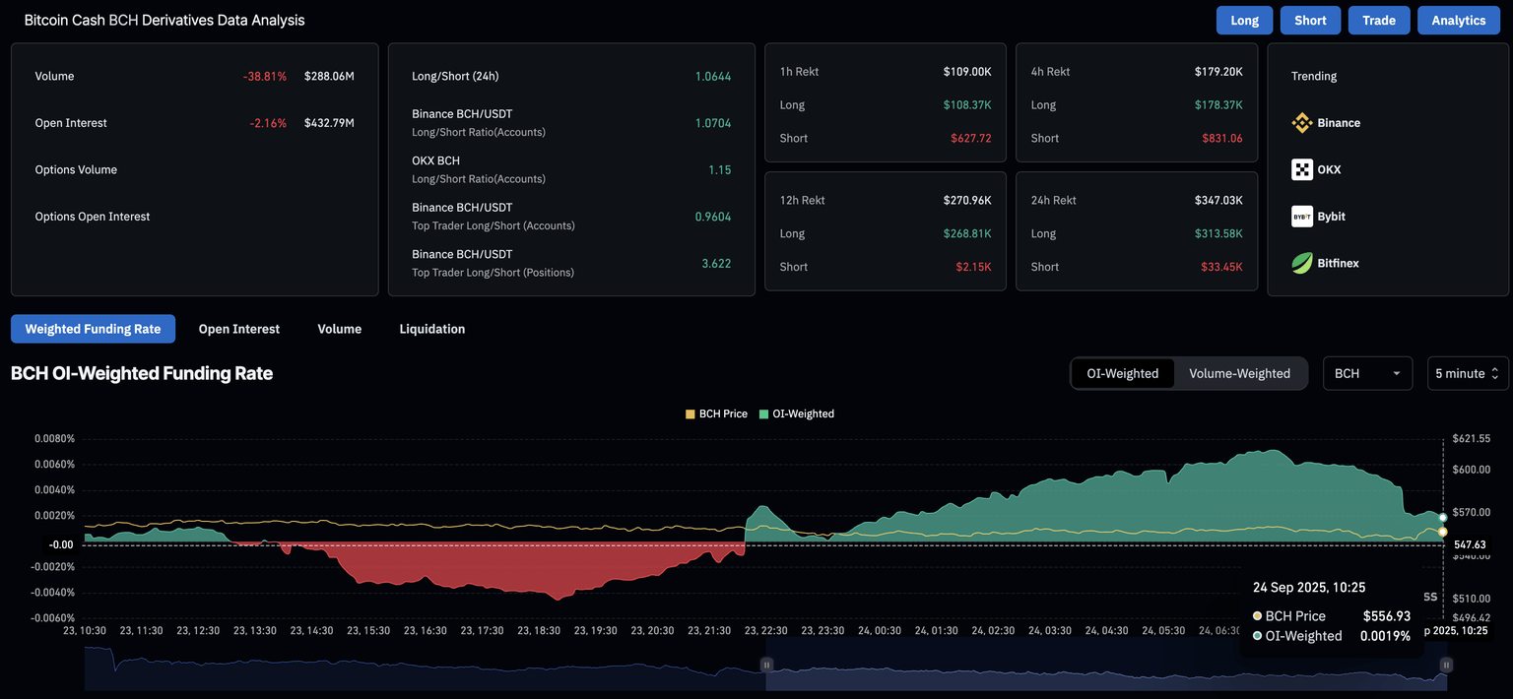This screenshot has width=1513, height=699.
Task: Open the Open Interest tab
Action: click(239, 329)
